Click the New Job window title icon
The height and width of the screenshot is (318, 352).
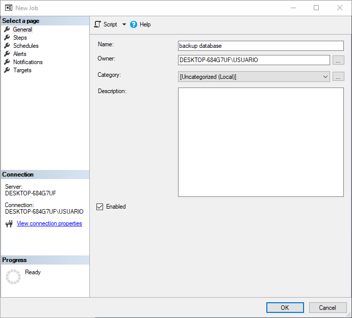point(9,8)
